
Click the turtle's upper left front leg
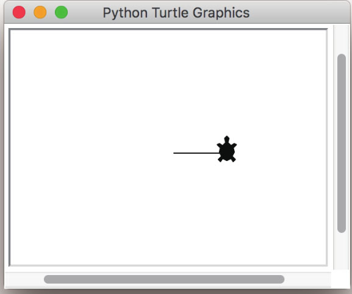[x=220, y=145]
